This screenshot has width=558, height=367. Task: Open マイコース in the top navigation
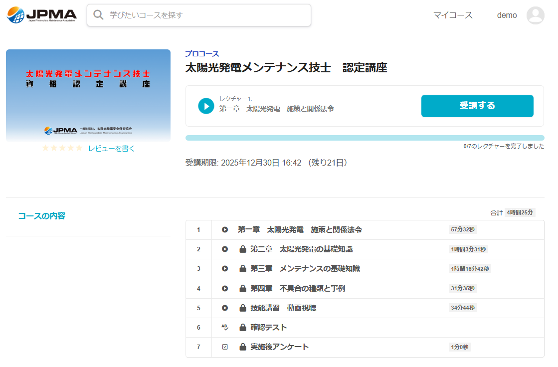(453, 15)
